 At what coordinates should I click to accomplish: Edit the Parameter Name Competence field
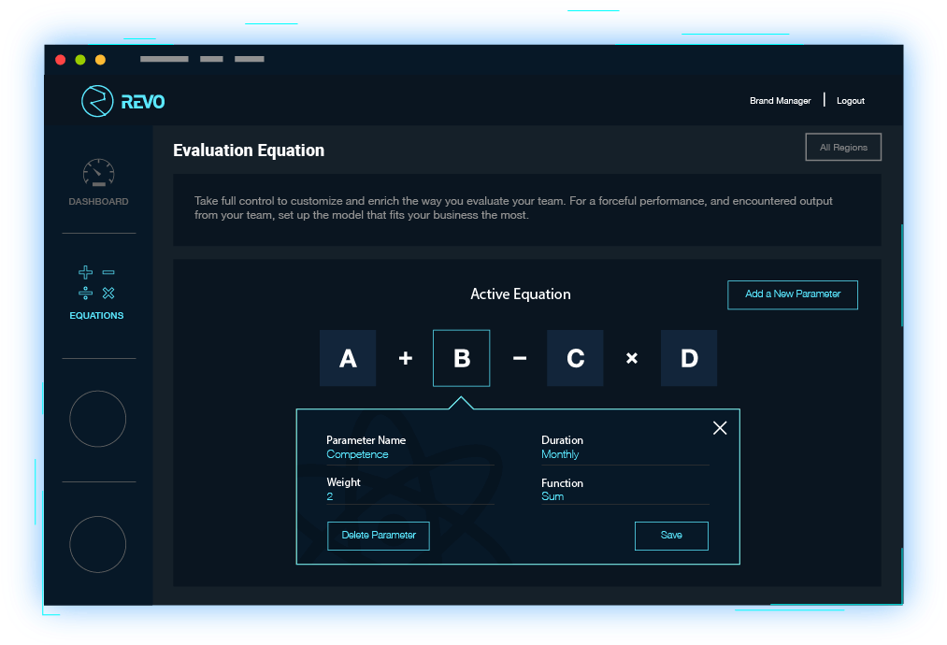click(x=409, y=454)
